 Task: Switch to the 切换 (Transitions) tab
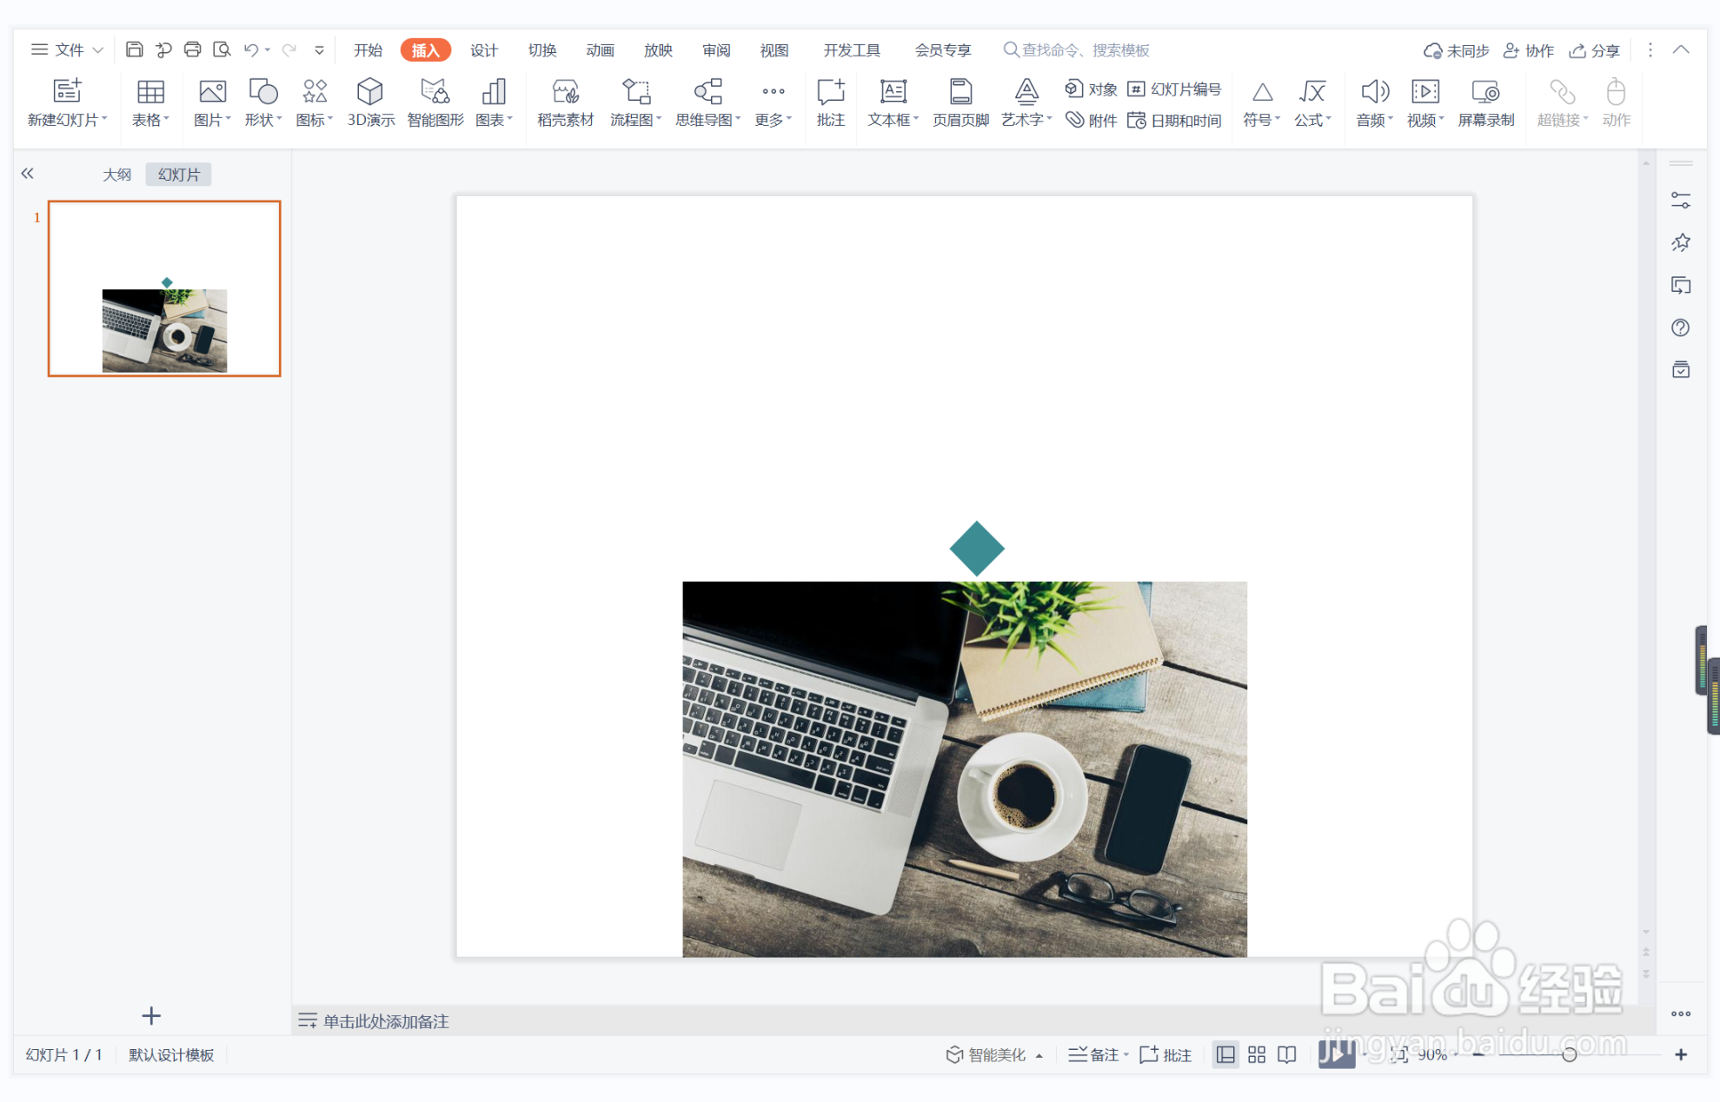(542, 50)
